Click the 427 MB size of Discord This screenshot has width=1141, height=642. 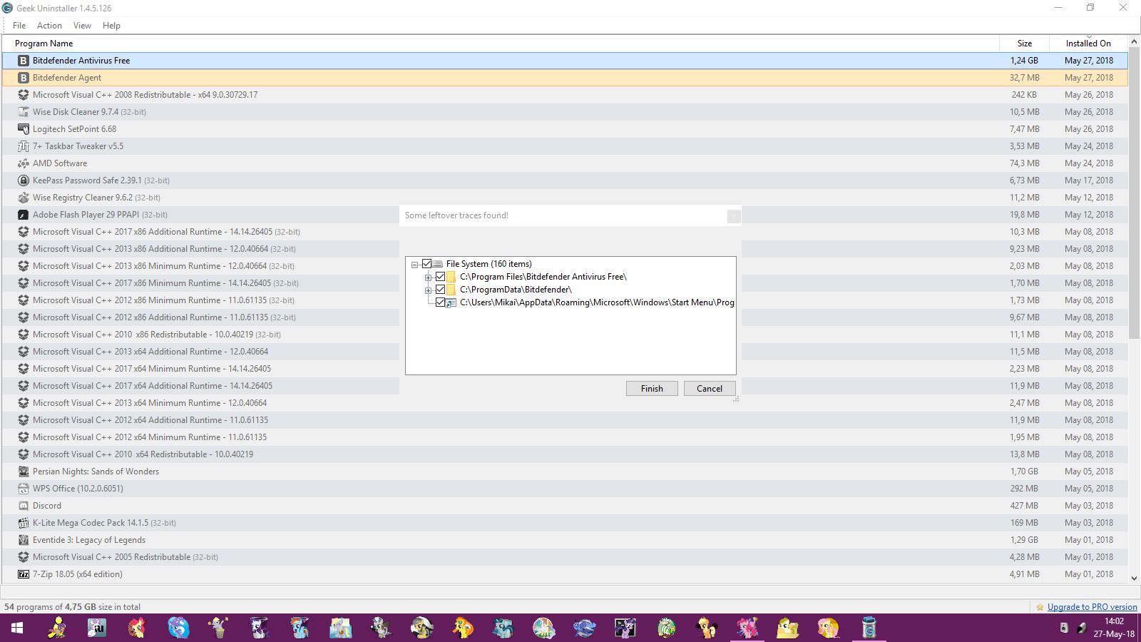point(1024,506)
